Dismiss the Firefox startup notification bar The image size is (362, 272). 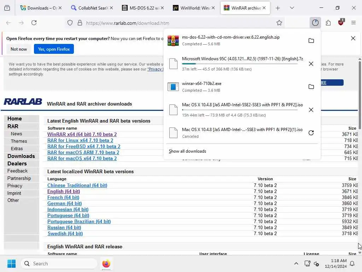(353, 38)
